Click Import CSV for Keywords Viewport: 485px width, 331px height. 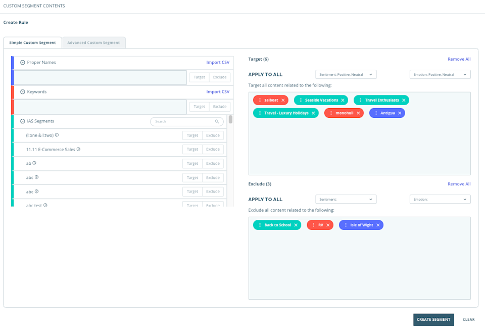218,91
